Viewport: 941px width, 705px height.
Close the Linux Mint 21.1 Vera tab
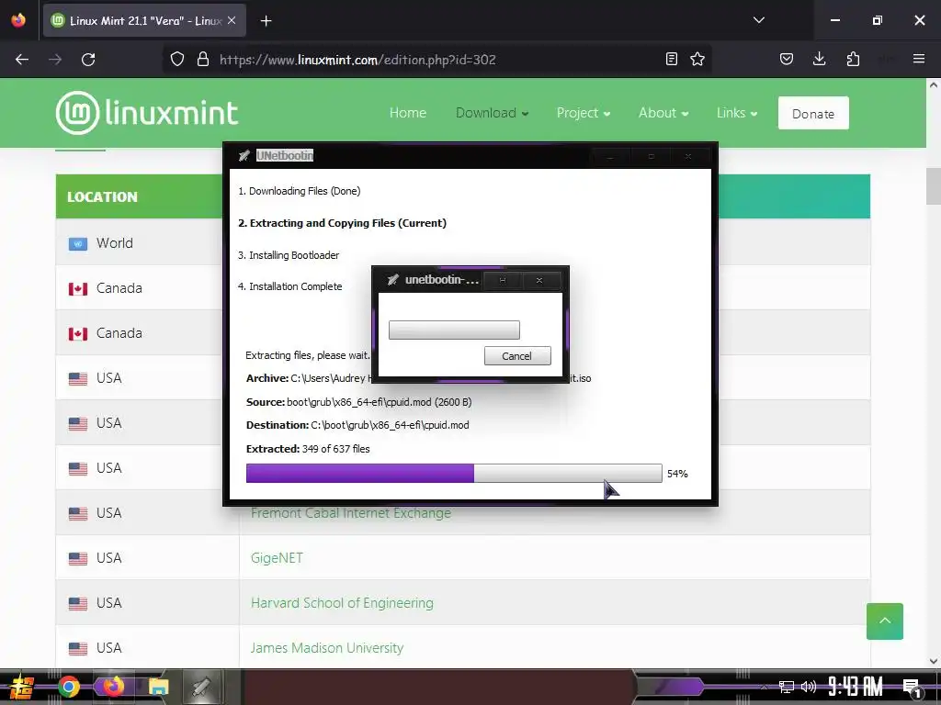[232, 20]
